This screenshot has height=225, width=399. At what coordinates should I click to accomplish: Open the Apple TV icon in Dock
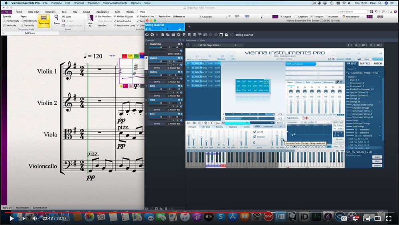pyautogui.click(x=209, y=217)
